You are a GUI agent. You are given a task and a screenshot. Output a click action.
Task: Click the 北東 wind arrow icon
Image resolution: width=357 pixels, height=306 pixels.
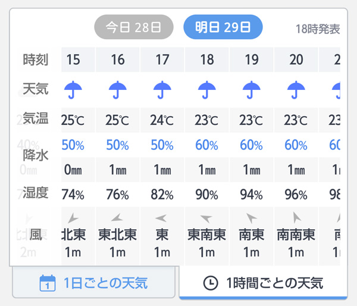[73, 218]
